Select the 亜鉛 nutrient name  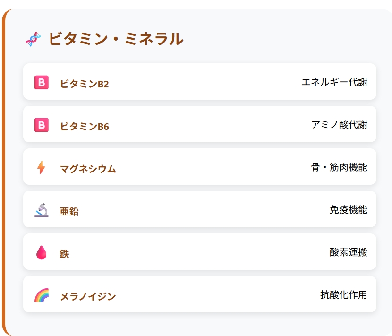(69, 211)
